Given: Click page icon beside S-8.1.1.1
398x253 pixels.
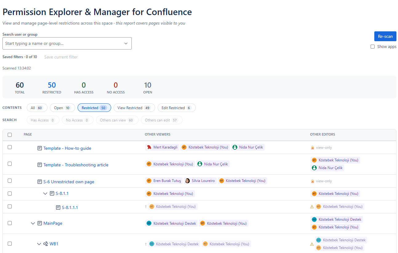Looking at the screenshot, I should pyautogui.click(x=58, y=208).
